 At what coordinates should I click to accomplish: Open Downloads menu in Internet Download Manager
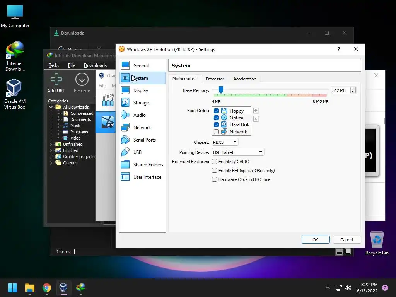tap(95, 65)
